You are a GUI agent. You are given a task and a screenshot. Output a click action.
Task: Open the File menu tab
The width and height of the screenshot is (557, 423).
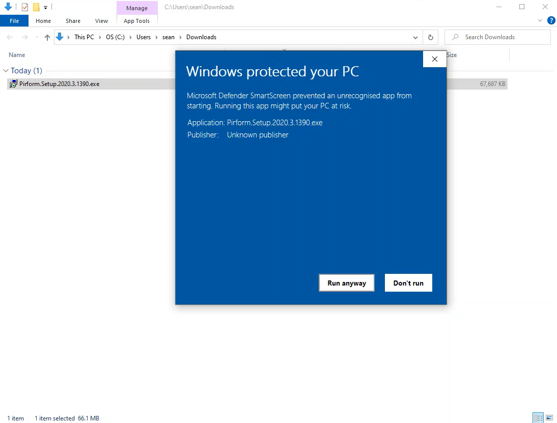click(14, 21)
